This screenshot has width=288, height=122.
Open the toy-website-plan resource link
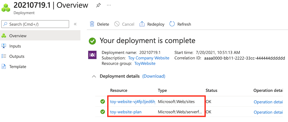pos(126,112)
